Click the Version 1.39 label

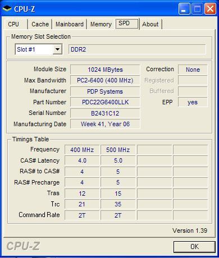click(190, 231)
